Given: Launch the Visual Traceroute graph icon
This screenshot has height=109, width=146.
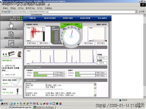Looking at the screenshot, I should [11, 43].
